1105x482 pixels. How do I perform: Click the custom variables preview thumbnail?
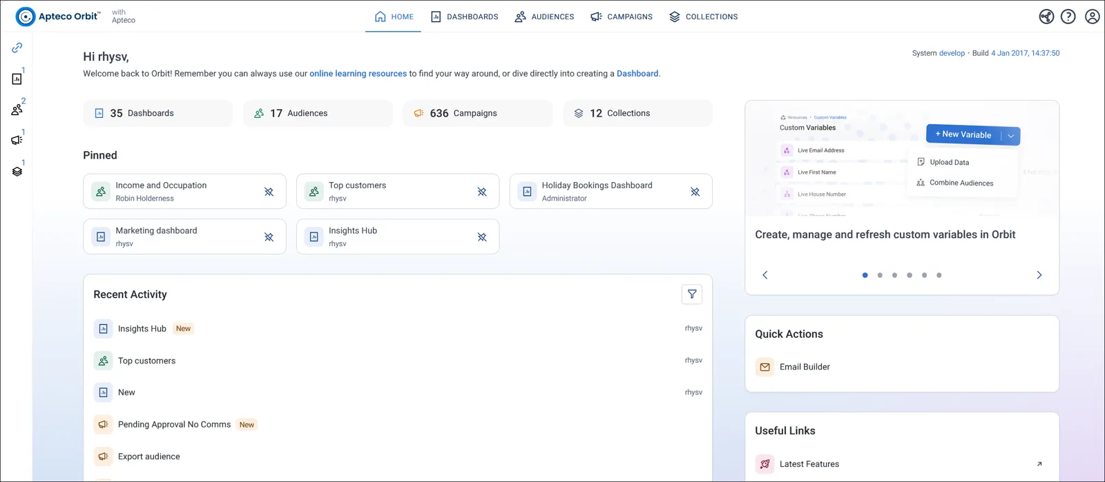(x=902, y=159)
